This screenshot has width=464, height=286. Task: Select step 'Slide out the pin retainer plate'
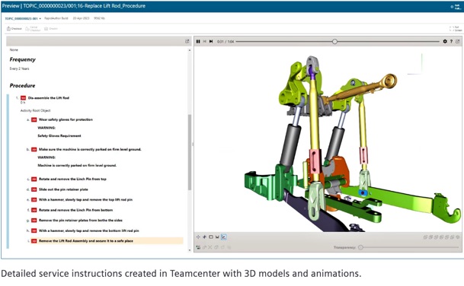pos(63,189)
